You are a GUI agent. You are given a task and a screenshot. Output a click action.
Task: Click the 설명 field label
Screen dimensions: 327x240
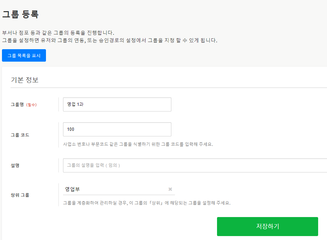pos(15,166)
